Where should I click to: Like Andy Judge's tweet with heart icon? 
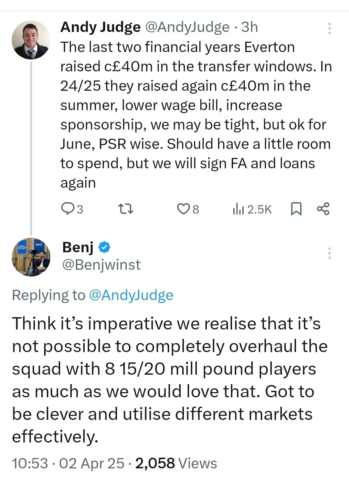pyautogui.click(x=183, y=209)
